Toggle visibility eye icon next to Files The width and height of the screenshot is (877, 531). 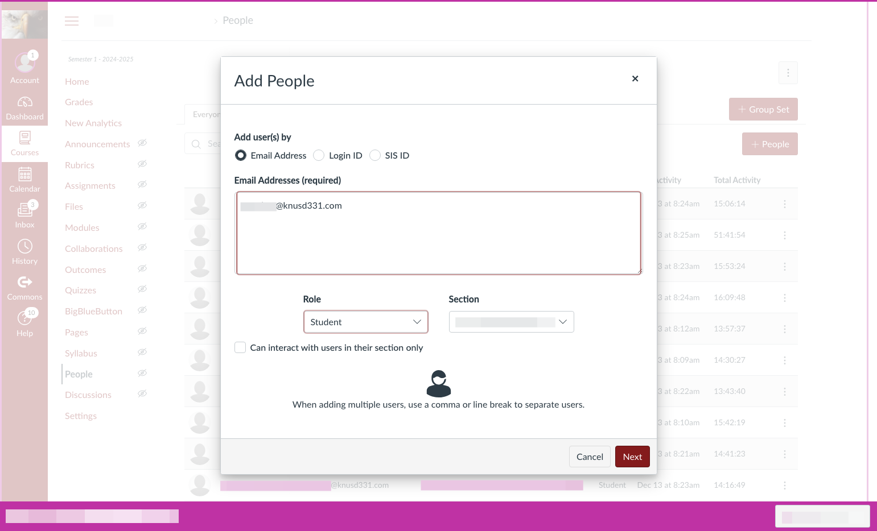142,205
